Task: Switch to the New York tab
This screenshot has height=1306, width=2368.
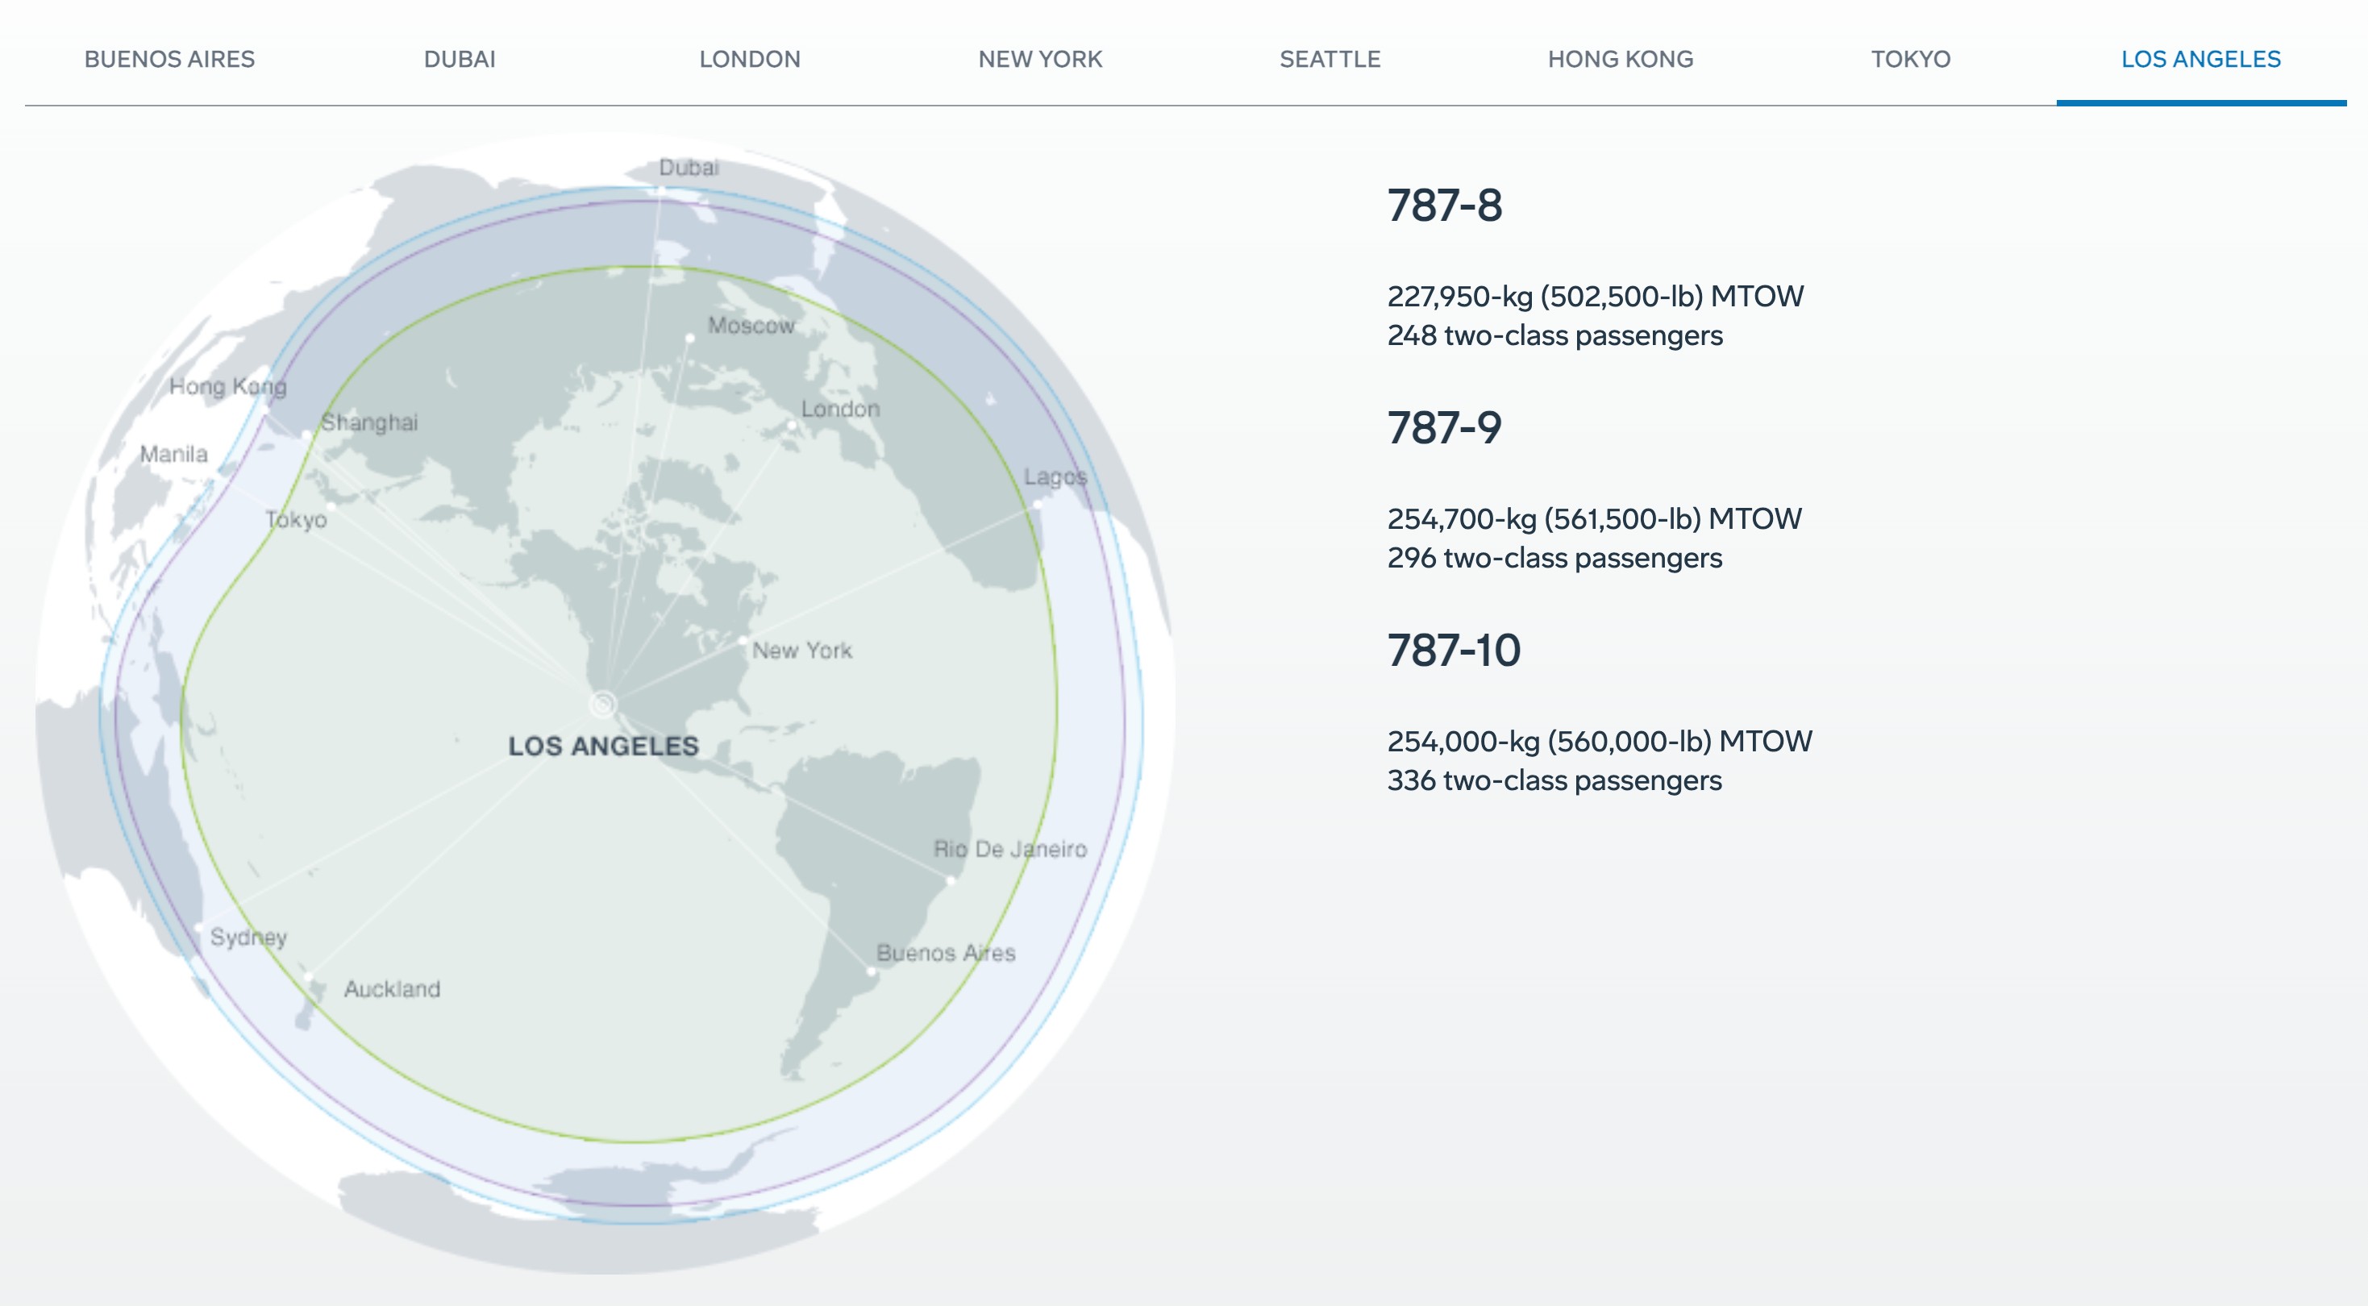Action: pyautogui.click(x=1039, y=60)
